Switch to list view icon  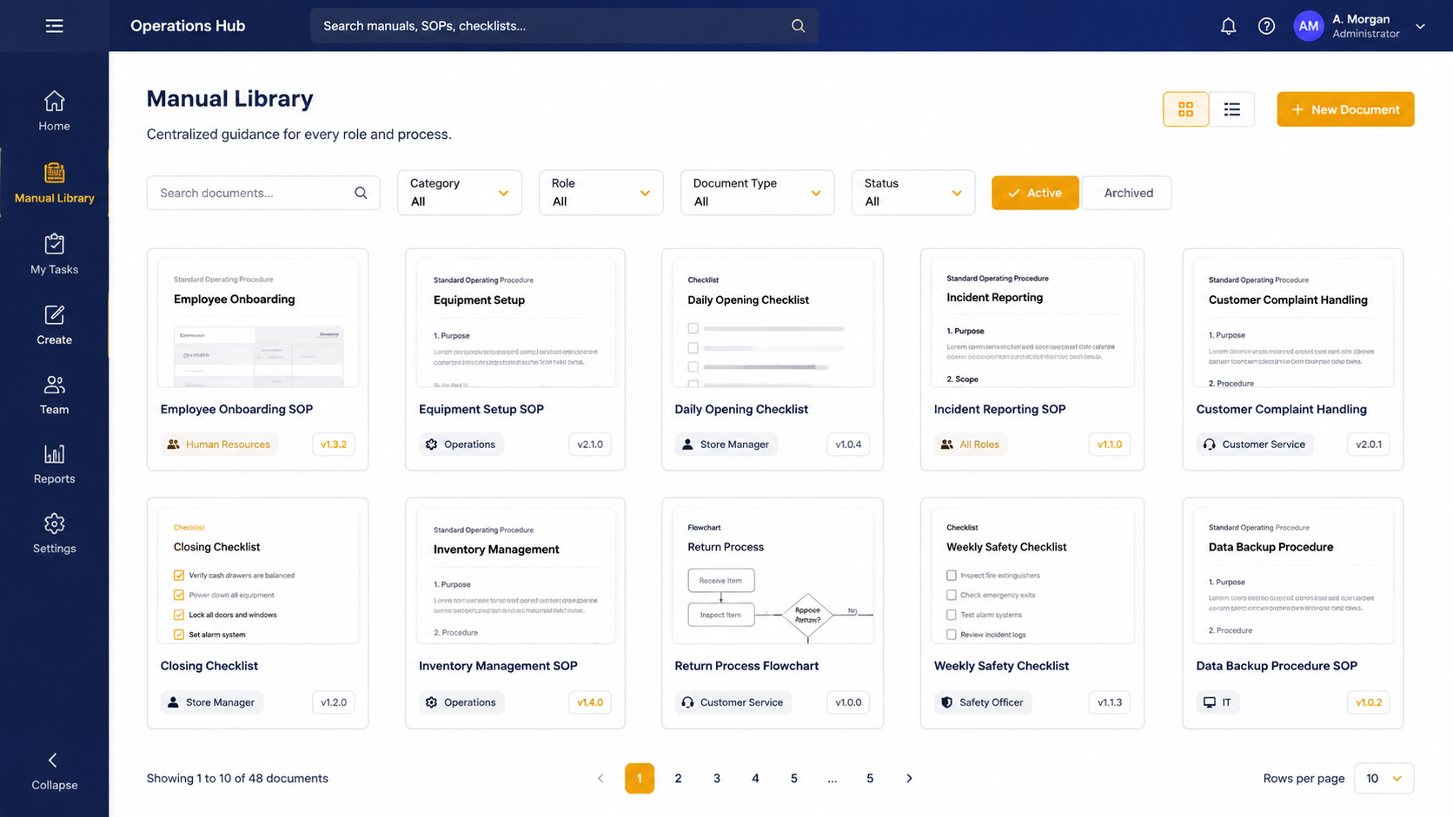point(1231,109)
